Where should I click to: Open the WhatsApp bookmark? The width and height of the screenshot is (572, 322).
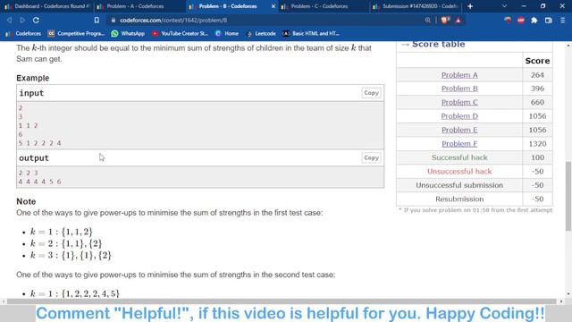click(128, 33)
